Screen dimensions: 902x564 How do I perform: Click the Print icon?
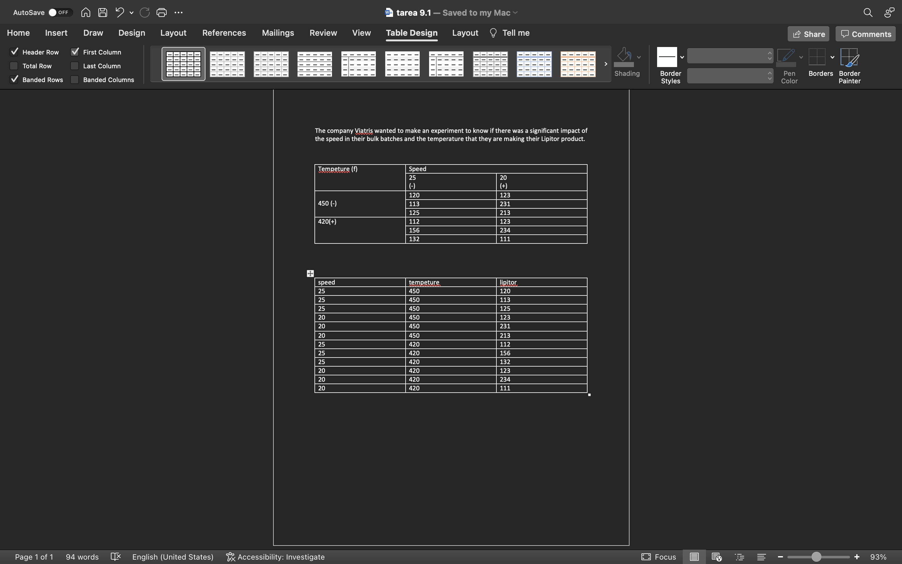click(x=161, y=13)
